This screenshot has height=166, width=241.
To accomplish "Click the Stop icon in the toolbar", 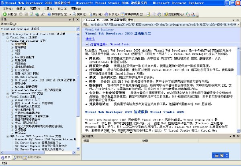I will (26, 14).
